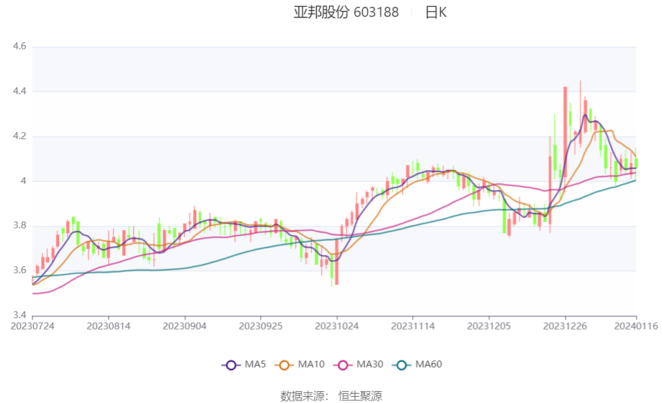Image resolution: width=662 pixels, height=403 pixels.
Task: Toggle the MA60 teal legend circle
Action: coord(401,365)
